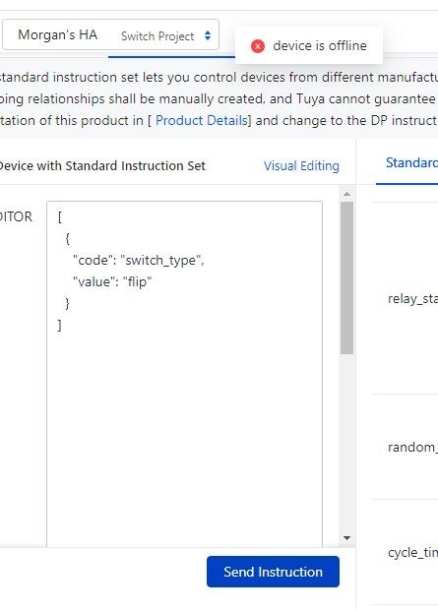Click the Switch Project label in dropdown
The width and height of the screenshot is (438, 611).
coord(157,35)
